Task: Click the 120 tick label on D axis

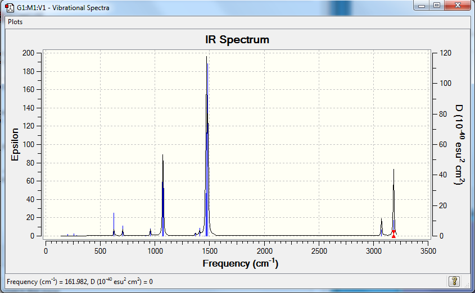Action: point(446,53)
